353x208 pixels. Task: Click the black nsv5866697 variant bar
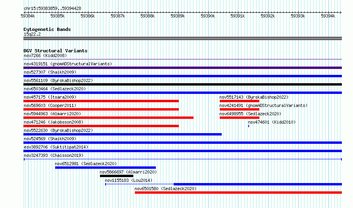pyautogui.click(x=117, y=176)
